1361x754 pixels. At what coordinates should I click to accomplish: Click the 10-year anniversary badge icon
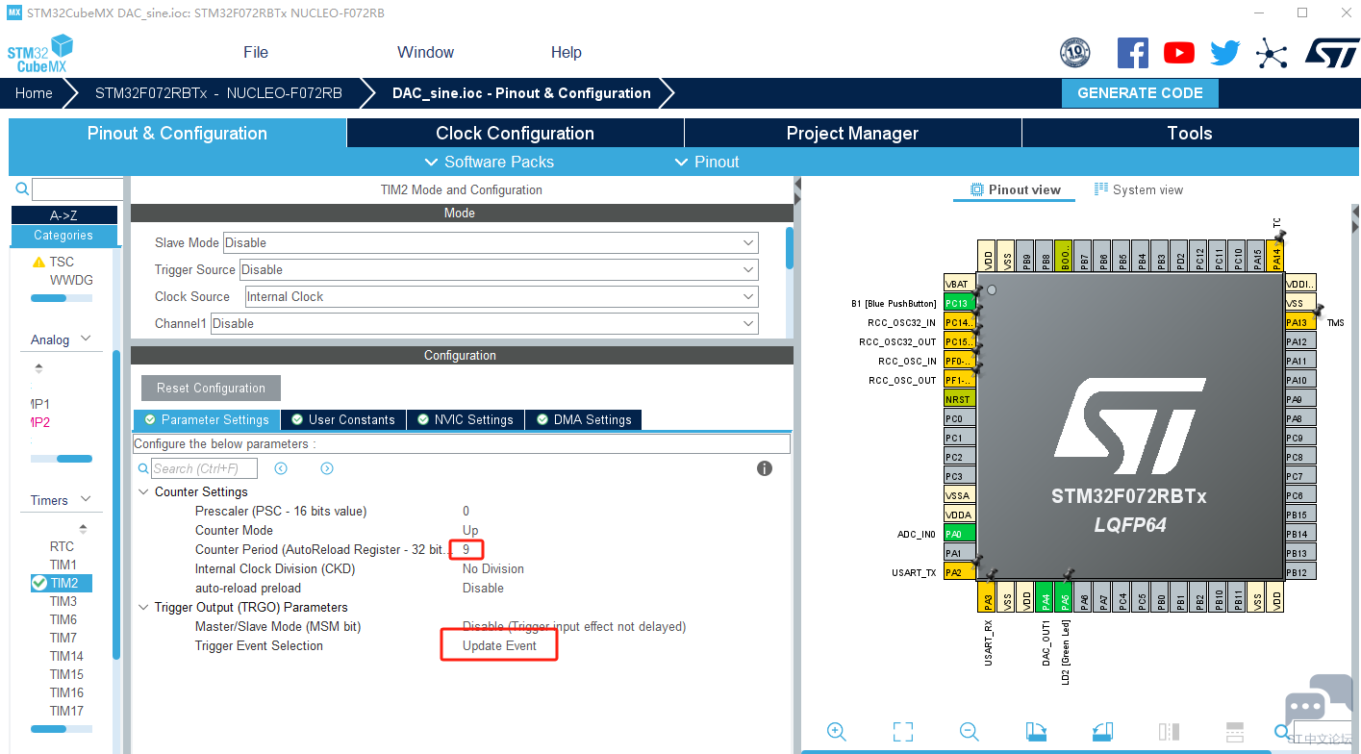[x=1075, y=53]
